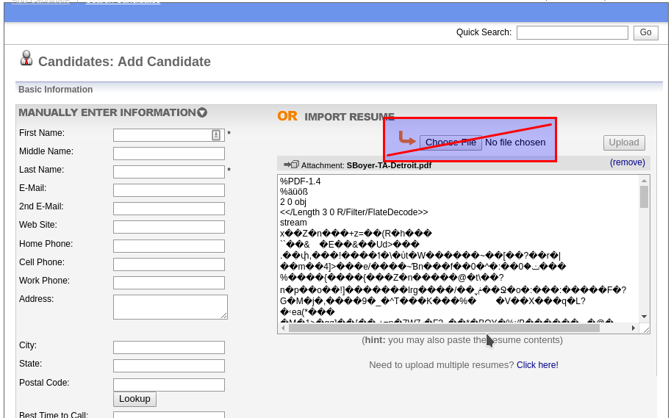Viewport: 671px width, 418px height.
Task: Click the Best Time to Call input field
Action: point(168,414)
